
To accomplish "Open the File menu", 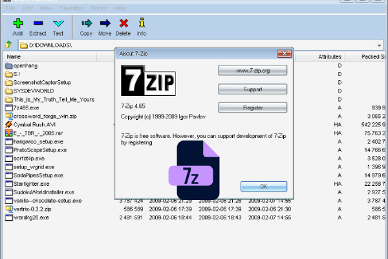I will [x=11, y=8].
